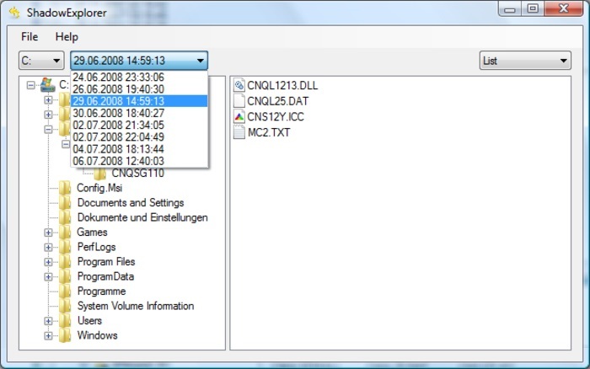Click the CNQL25.DAT file name
Image resolution: width=590 pixels, height=369 pixels.
click(x=278, y=101)
